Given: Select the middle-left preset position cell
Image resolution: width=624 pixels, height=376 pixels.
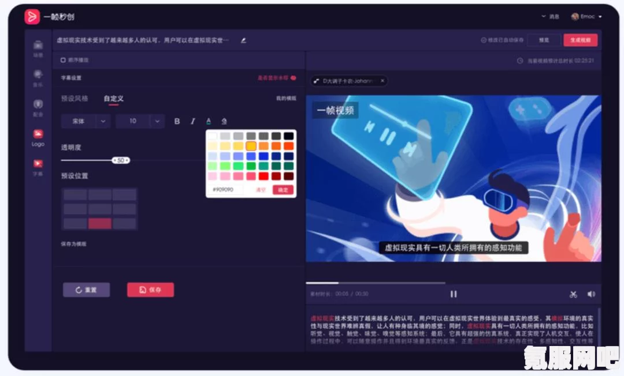Looking at the screenshot, I should coord(75,209).
